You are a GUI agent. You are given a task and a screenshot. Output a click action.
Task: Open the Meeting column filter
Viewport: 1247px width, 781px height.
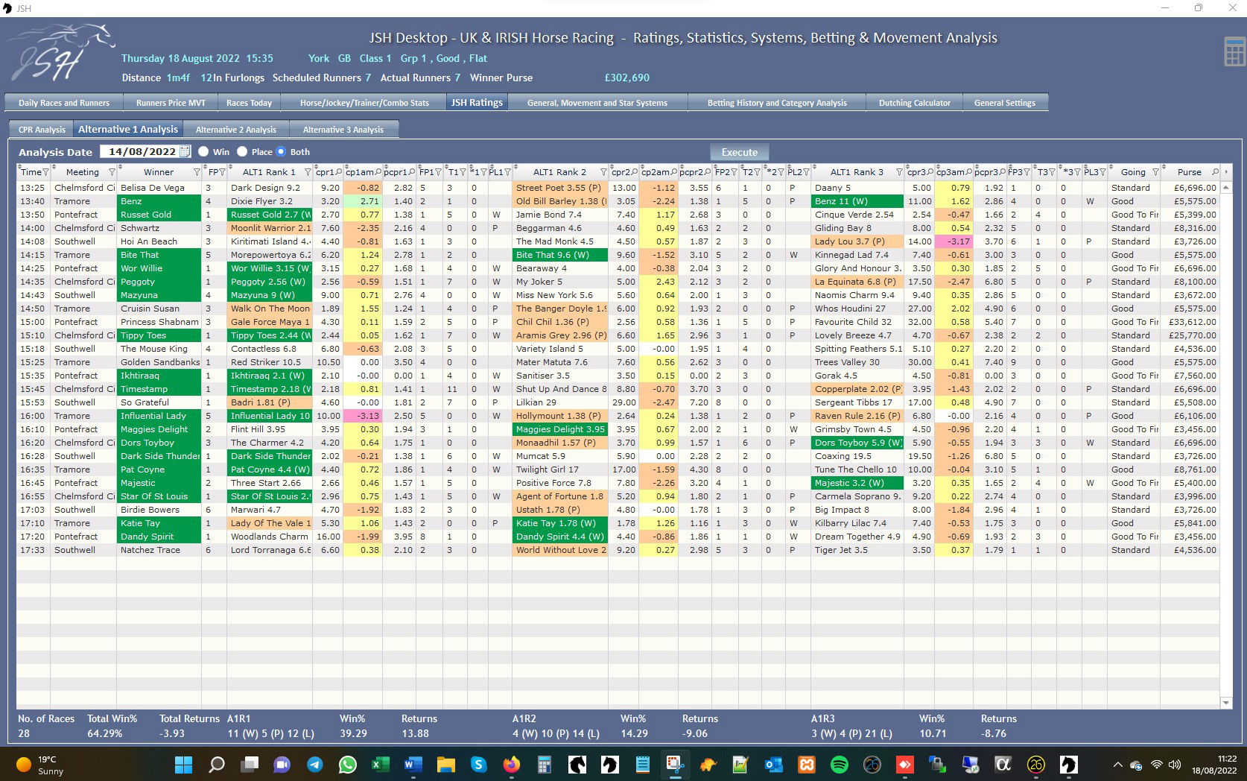point(112,172)
